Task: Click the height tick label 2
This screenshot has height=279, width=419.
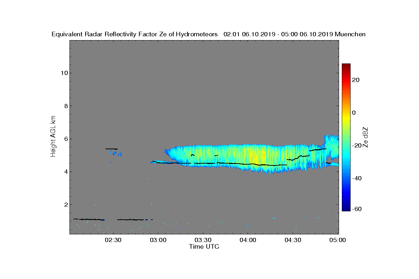Action: click(65, 205)
